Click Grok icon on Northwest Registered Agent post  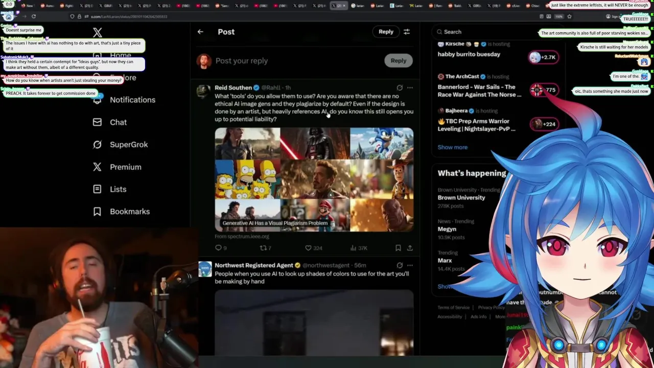pyautogui.click(x=400, y=265)
